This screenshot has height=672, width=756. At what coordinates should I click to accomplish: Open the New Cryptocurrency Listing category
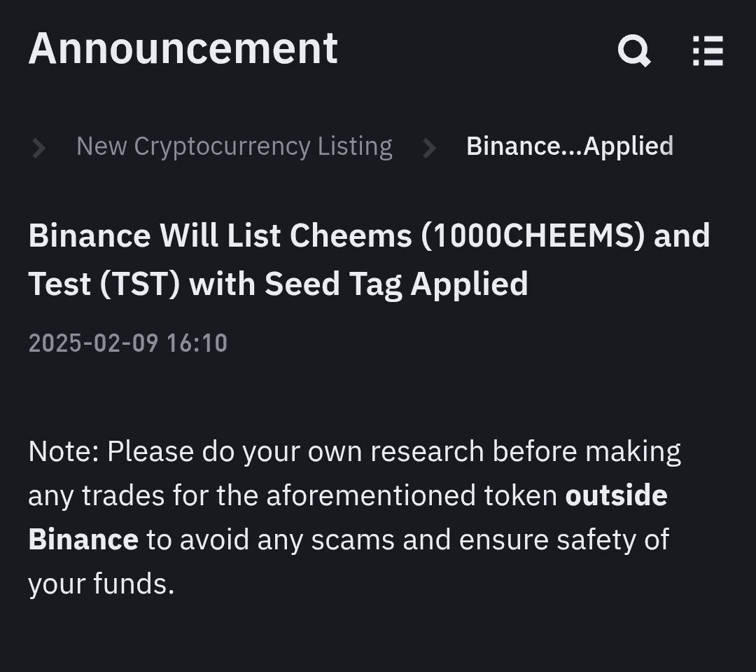click(x=234, y=146)
